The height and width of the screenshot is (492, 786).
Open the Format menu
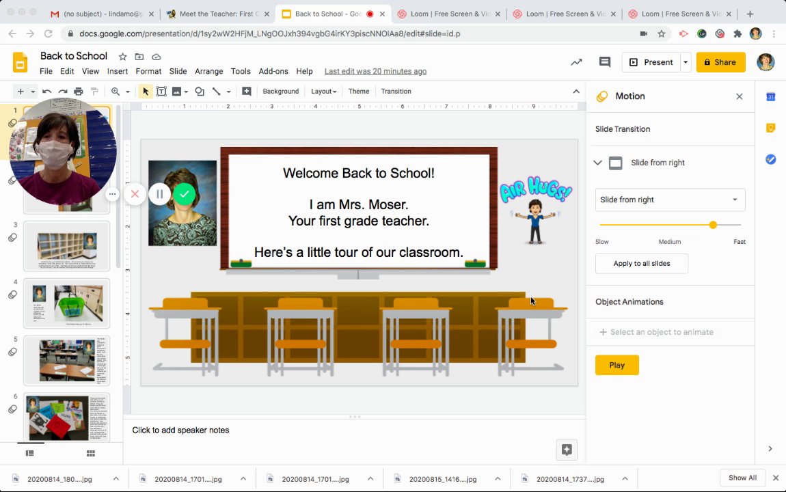[x=148, y=71]
